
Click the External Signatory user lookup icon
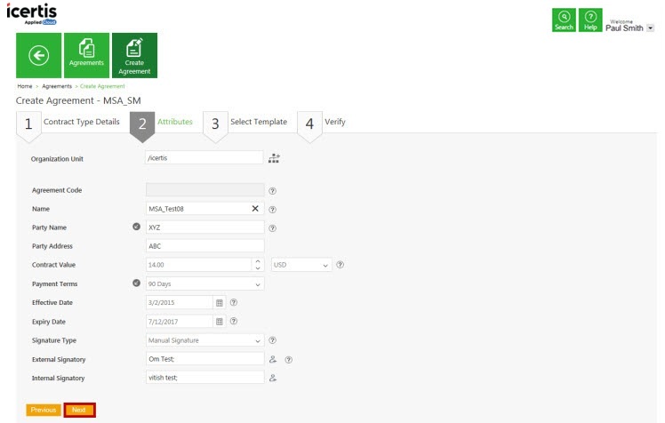[x=273, y=359]
